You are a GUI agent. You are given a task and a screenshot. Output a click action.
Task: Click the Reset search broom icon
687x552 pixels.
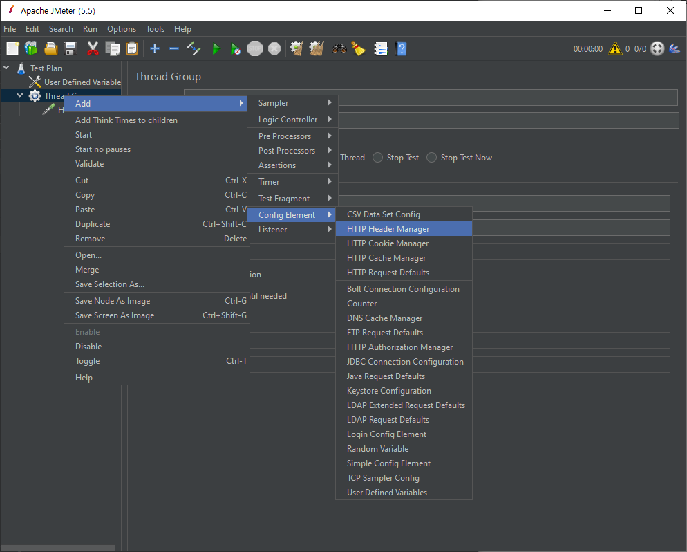359,48
